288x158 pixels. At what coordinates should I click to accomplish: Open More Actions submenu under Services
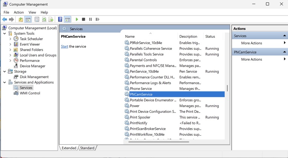click(260, 43)
